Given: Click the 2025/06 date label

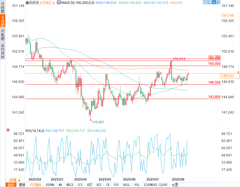Looking at the screenshot, I should click(x=129, y=179).
